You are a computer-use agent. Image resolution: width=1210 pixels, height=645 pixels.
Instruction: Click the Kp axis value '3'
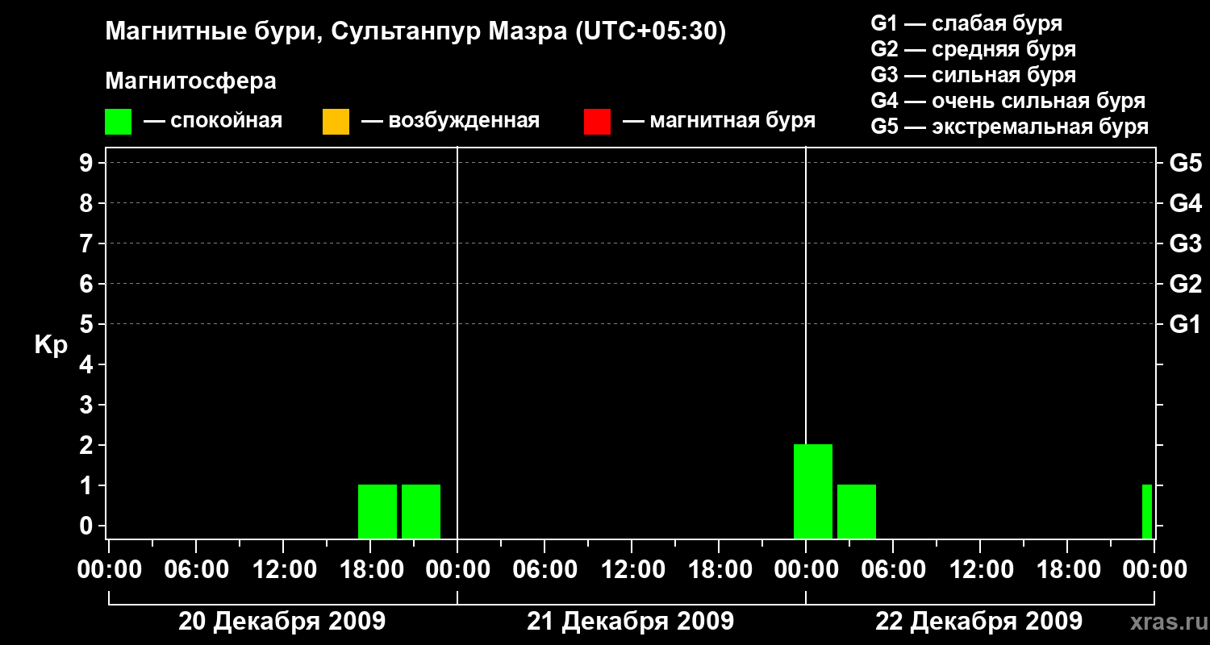click(x=88, y=405)
